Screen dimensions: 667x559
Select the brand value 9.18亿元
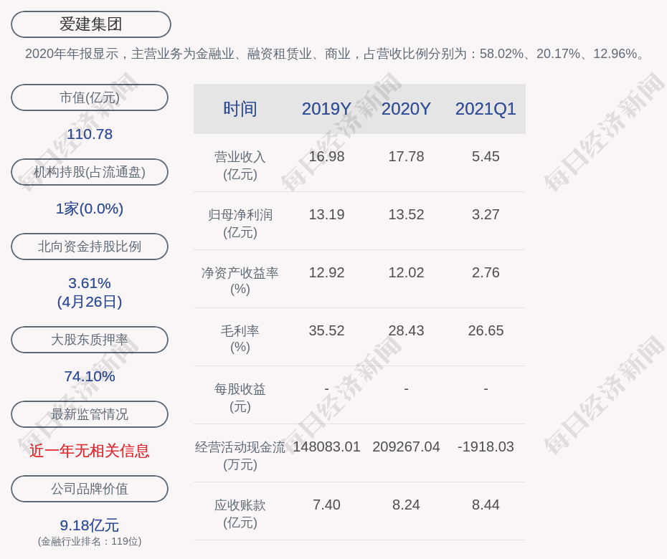90,525
